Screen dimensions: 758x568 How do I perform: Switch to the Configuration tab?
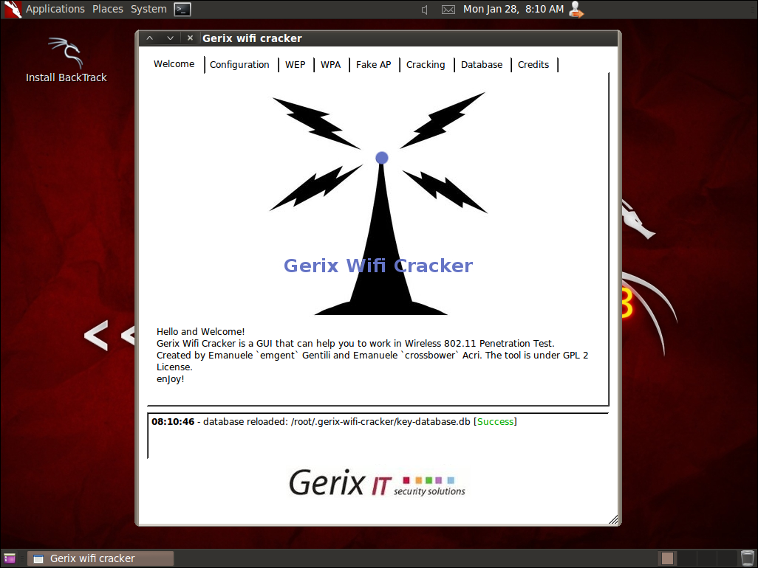pos(239,65)
